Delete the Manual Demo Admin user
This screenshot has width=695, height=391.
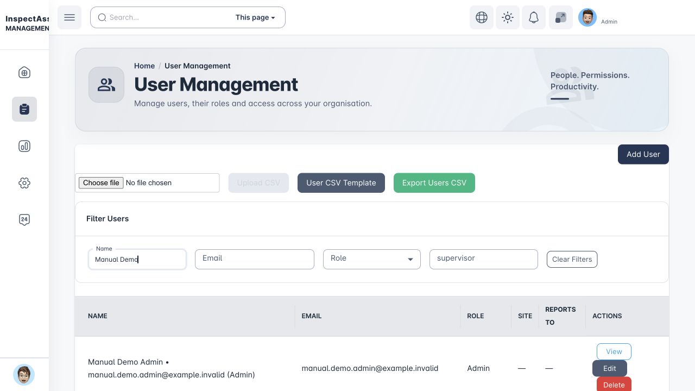[614, 384]
